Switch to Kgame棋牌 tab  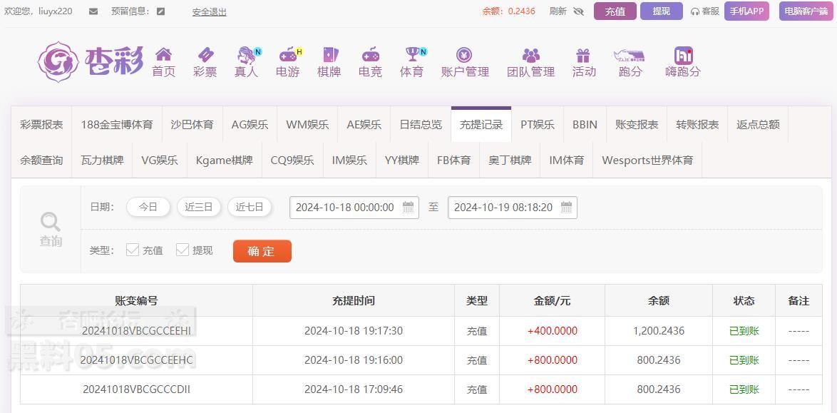[224, 160]
